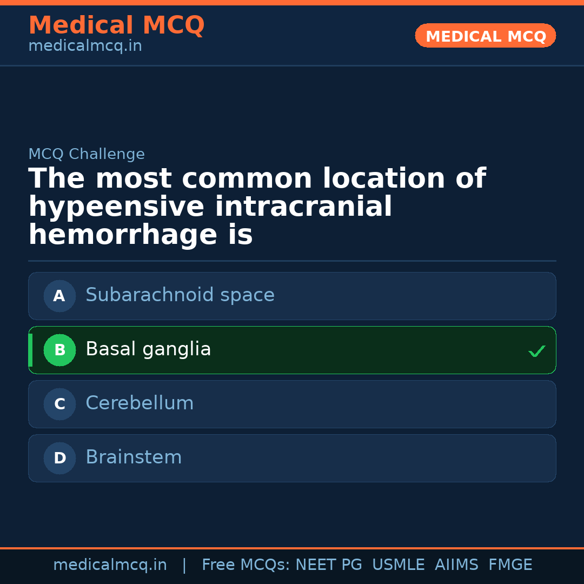Click the letter A option badge
This screenshot has height=584, width=584.
click(x=59, y=296)
